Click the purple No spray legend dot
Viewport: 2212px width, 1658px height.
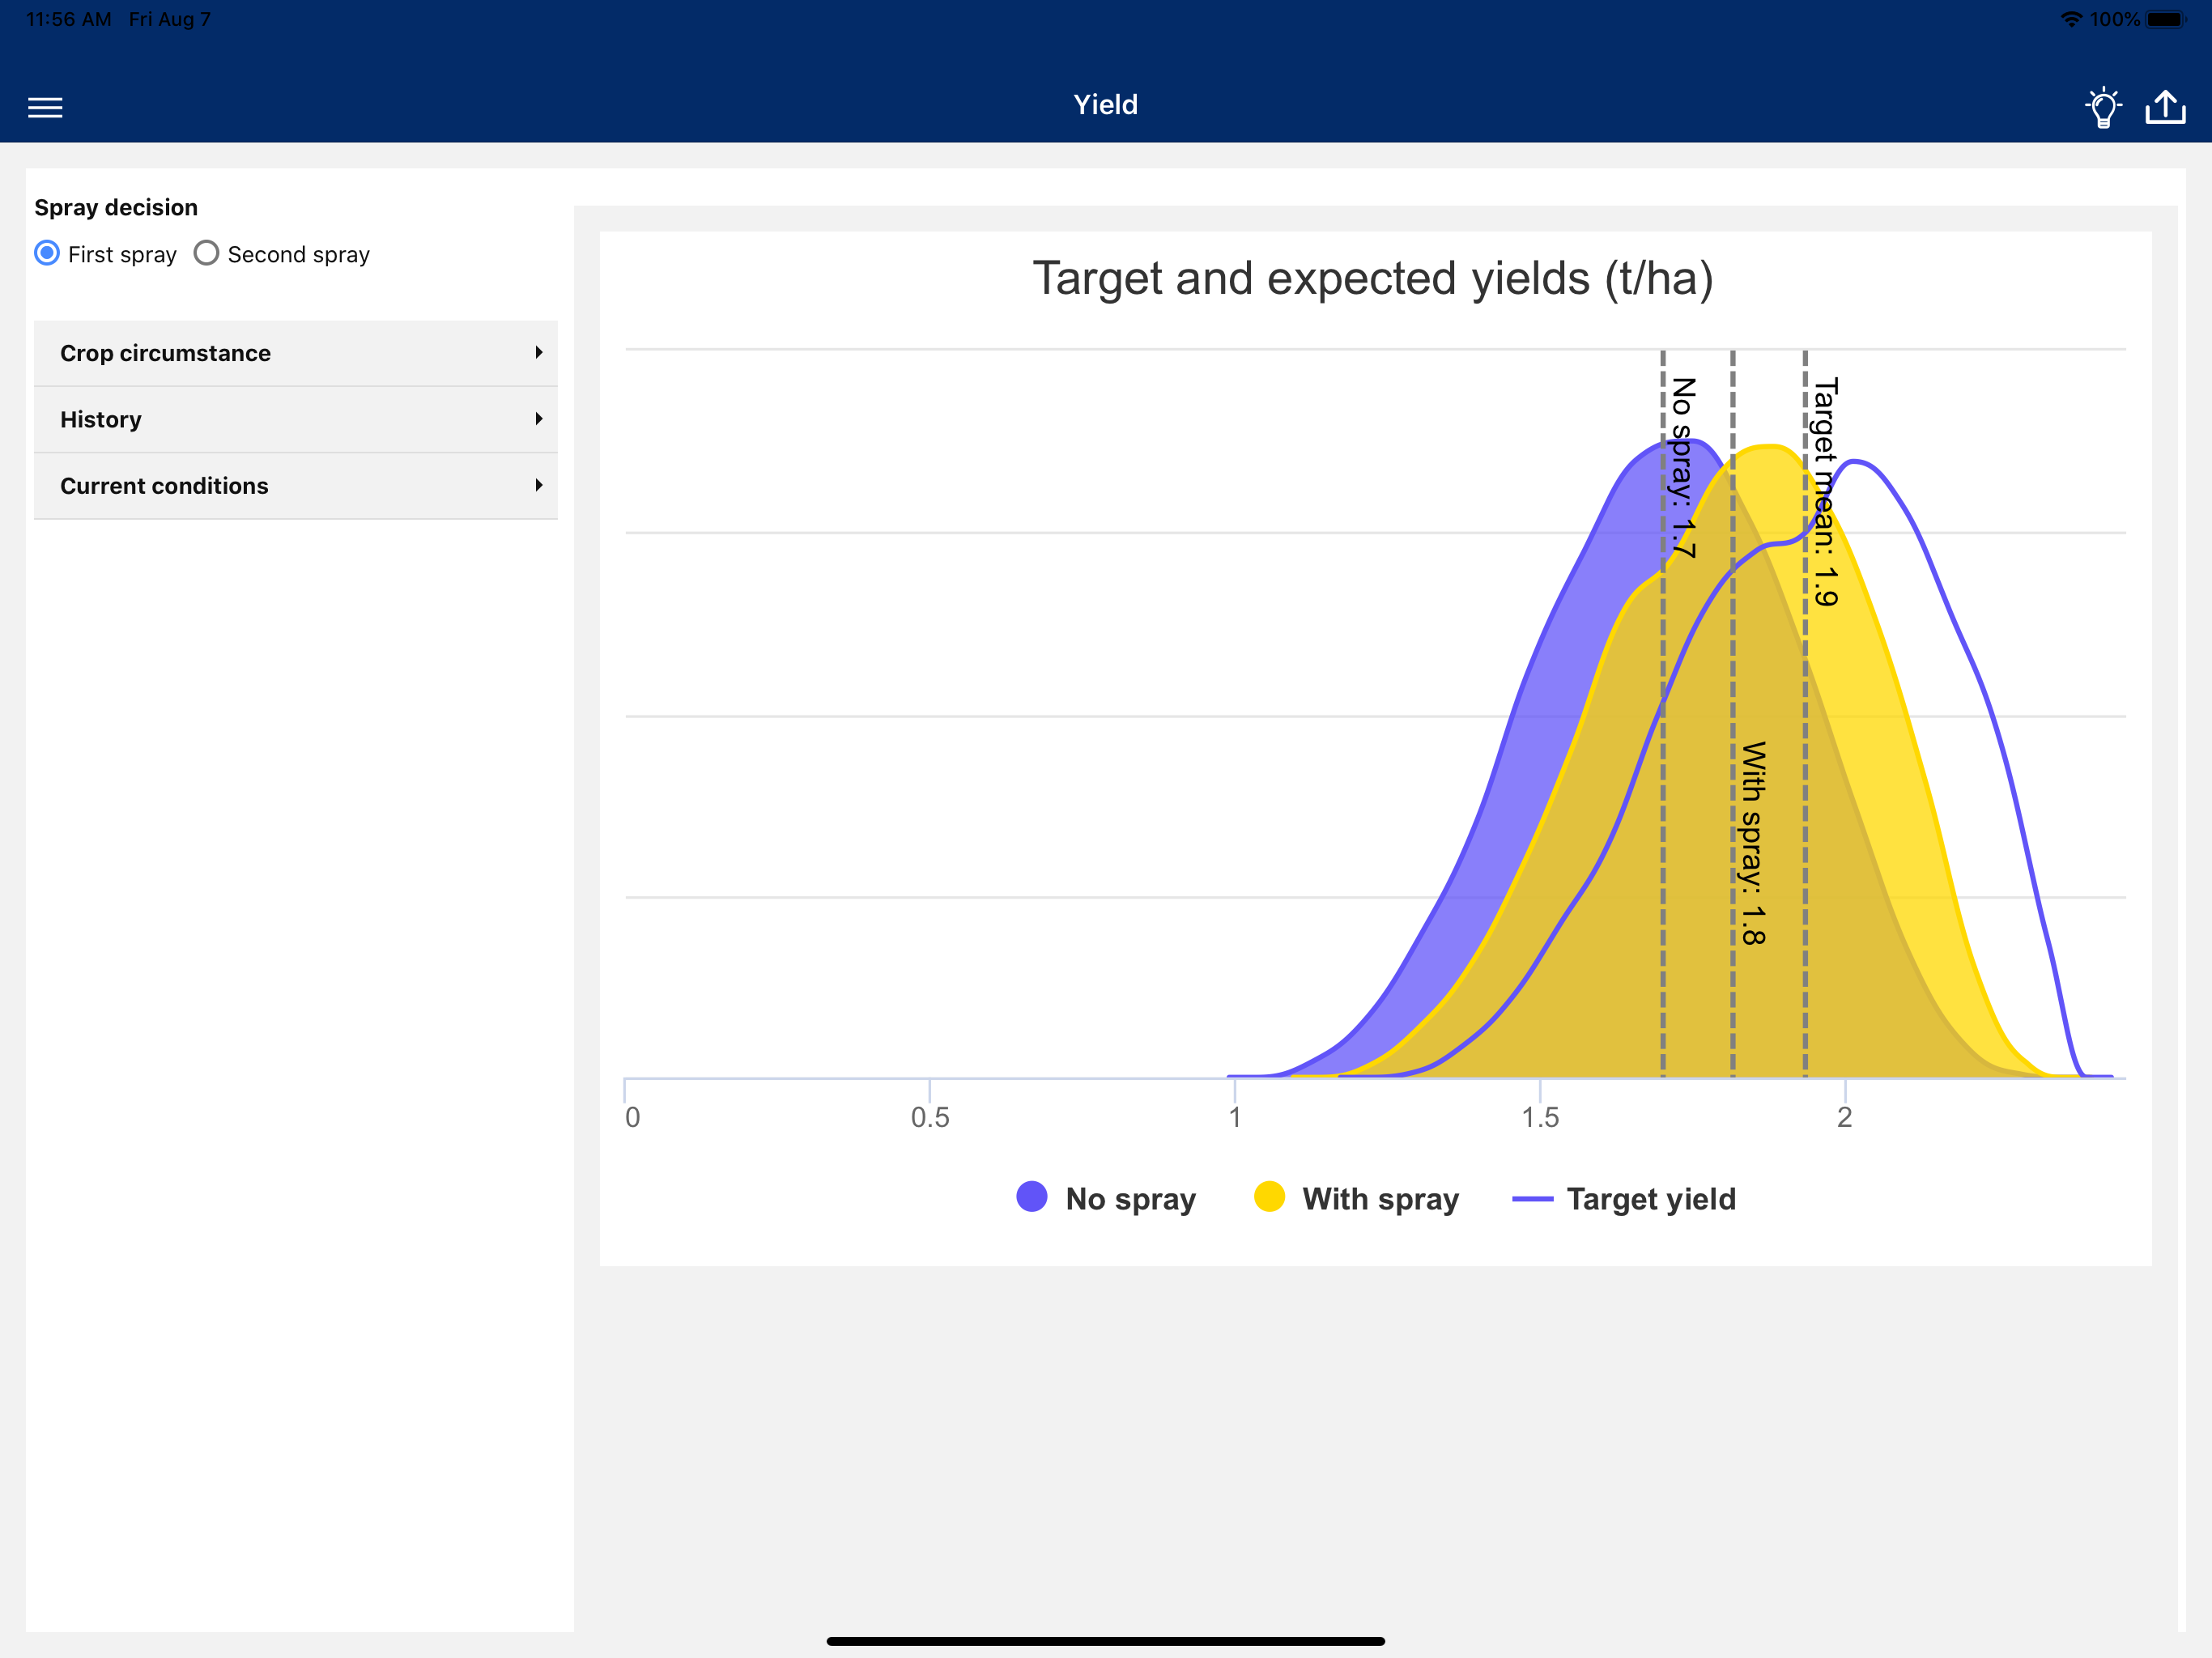coord(1031,1197)
